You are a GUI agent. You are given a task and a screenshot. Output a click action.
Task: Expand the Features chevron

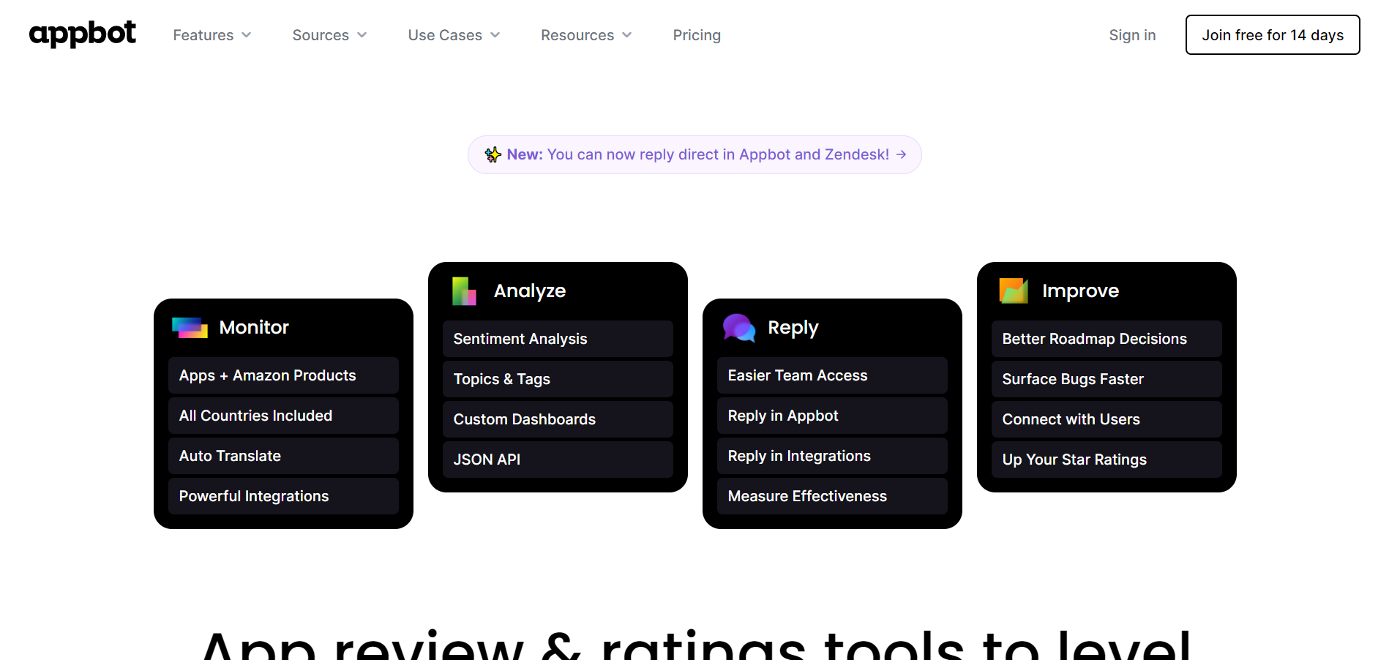(247, 35)
